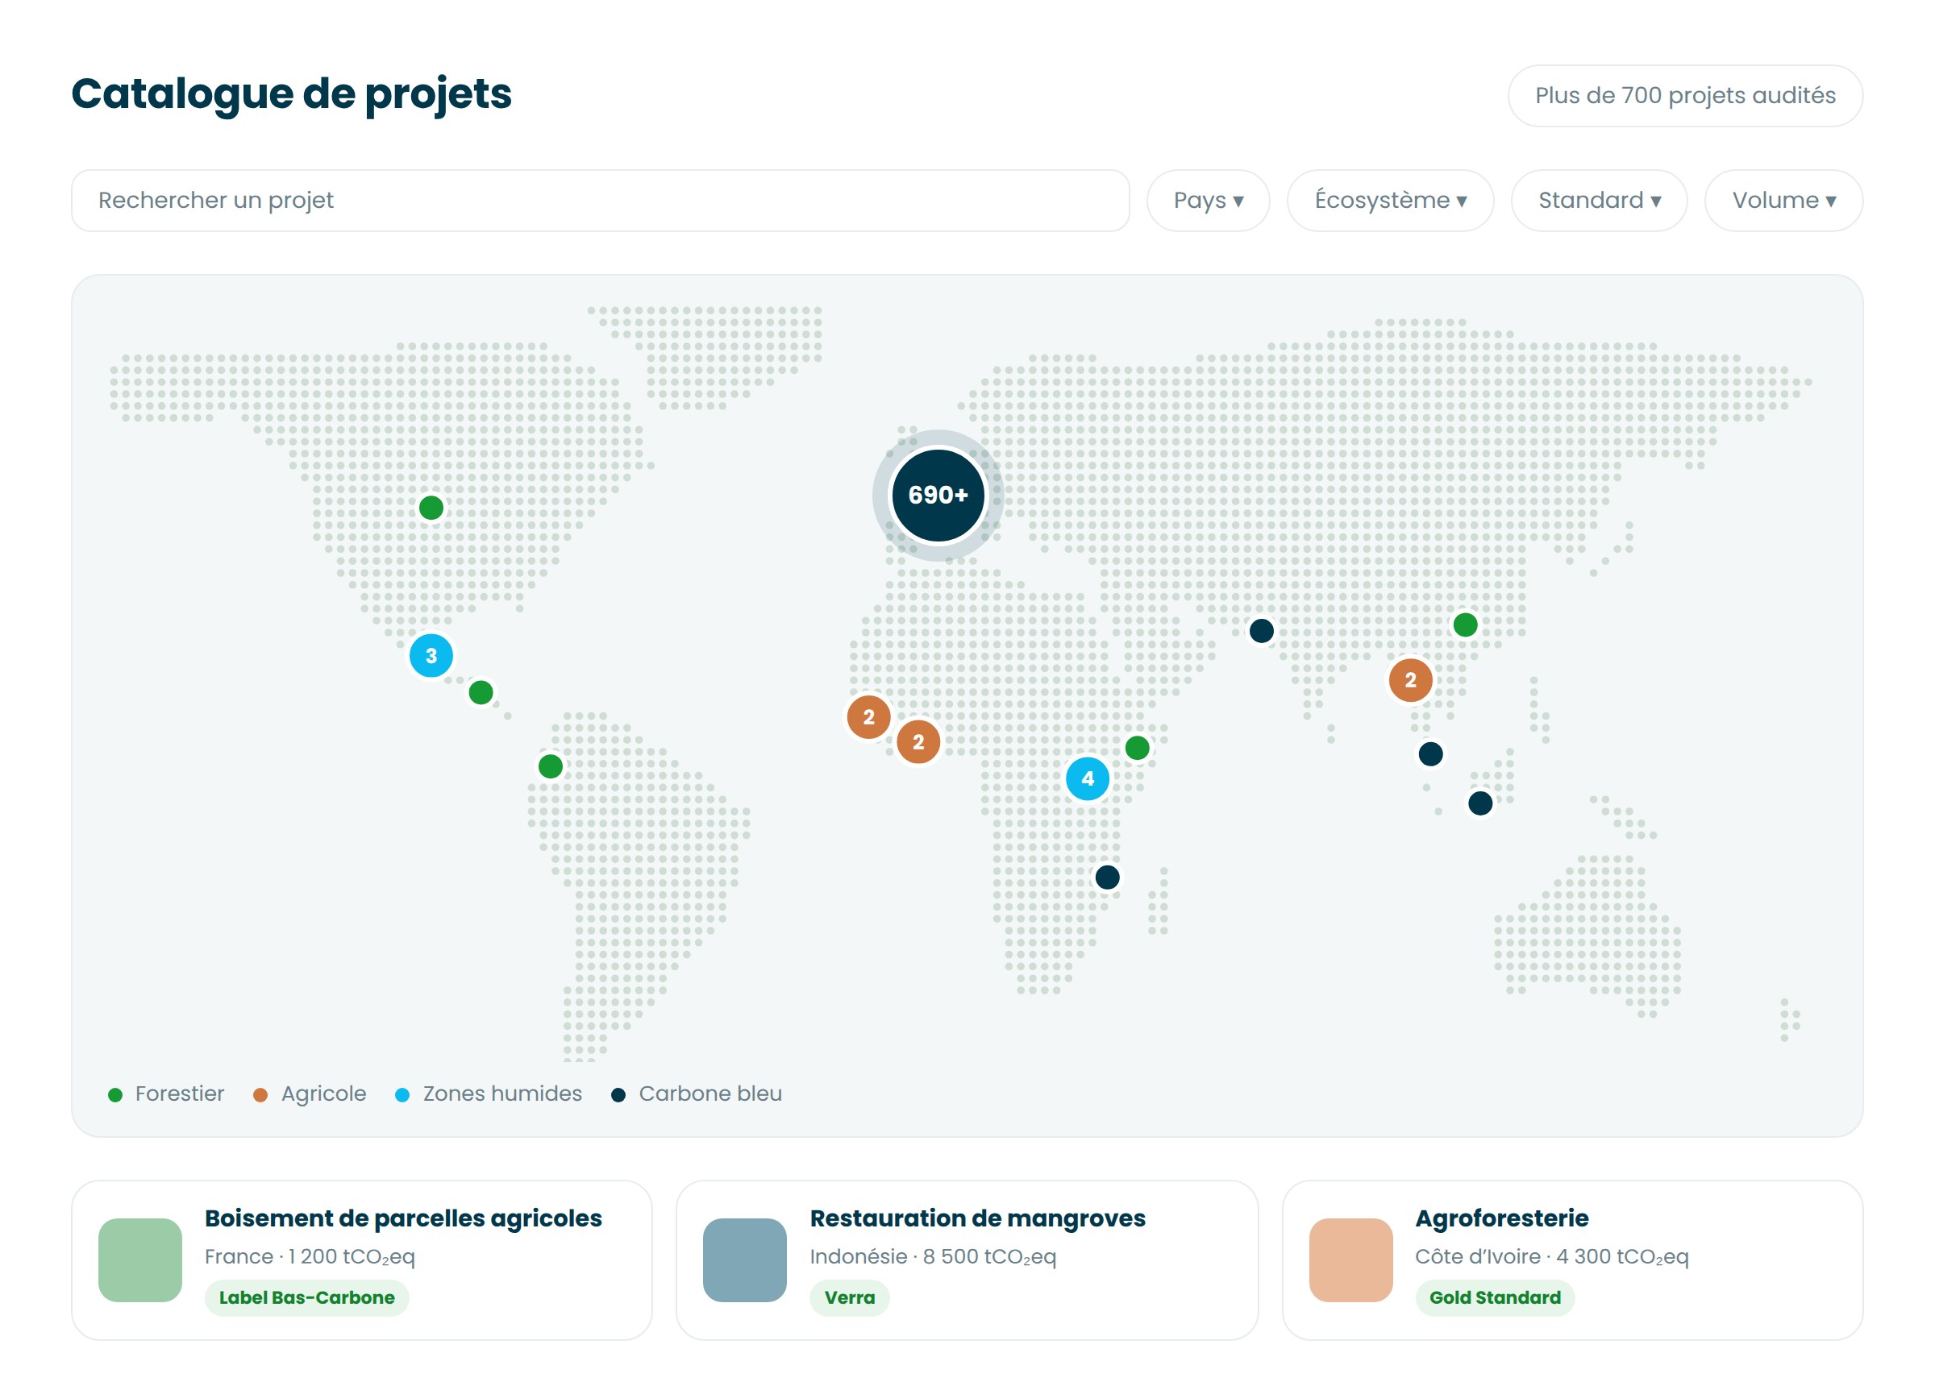The width and height of the screenshot is (1935, 1386).
Task: Select the Côte d'Ivoire · 4 300 tCO₂eq text
Action: coord(1551,1256)
